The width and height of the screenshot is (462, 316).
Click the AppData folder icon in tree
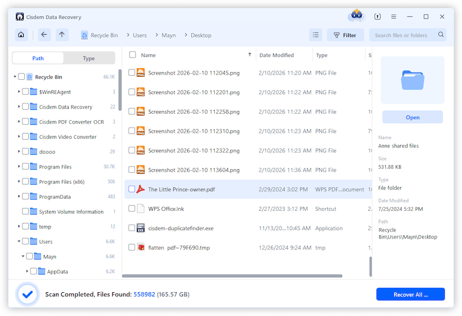42,271
